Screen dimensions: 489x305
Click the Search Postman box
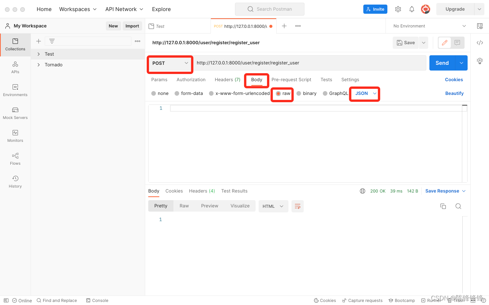tap(270, 9)
